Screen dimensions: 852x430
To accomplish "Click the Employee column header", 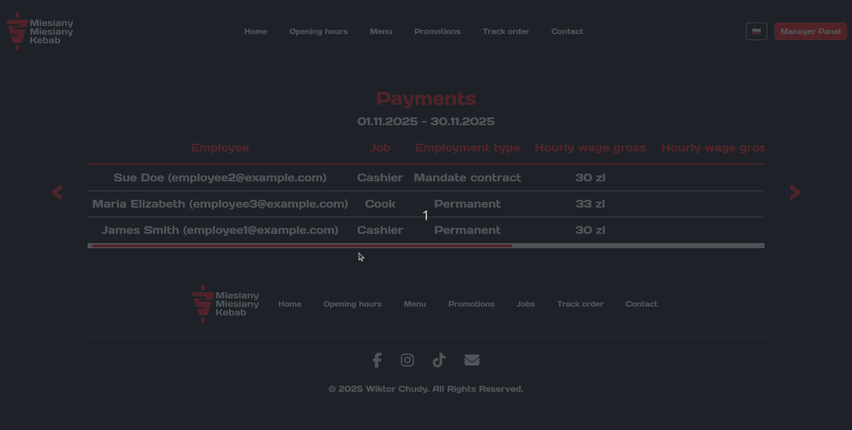I will [x=220, y=148].
